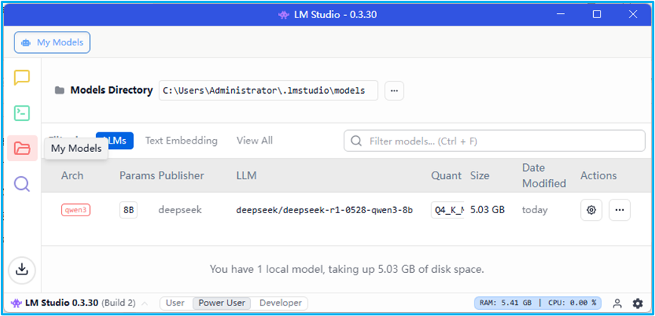Image resolution: width=655 pixels, height=316 pixels.
Task: Click the RAM and CPU usage indicator
Action: [x=538, y=303]
